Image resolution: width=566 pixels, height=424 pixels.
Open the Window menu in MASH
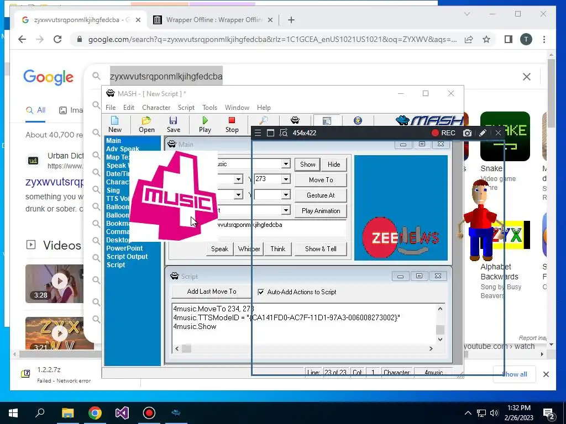tap(237, 108)
